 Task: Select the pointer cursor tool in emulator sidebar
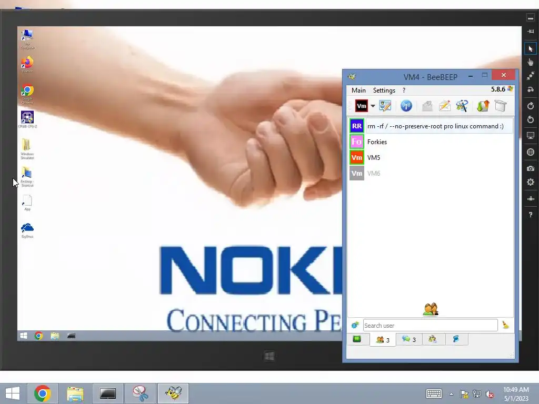coord(531,49)
